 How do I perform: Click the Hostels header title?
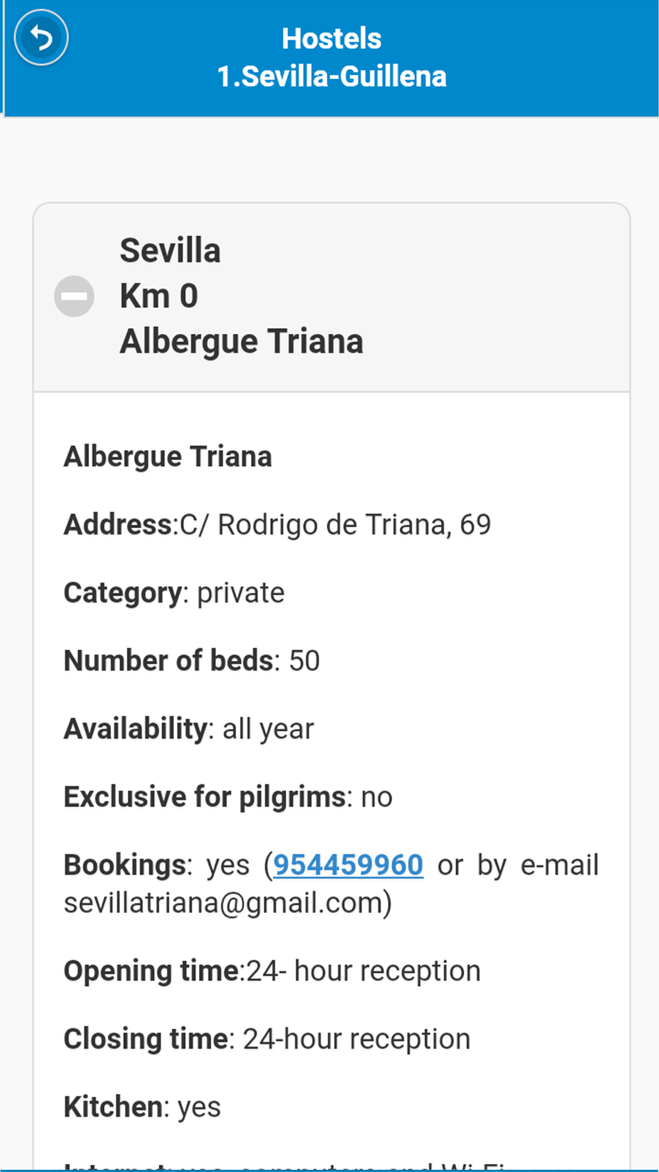331,38
